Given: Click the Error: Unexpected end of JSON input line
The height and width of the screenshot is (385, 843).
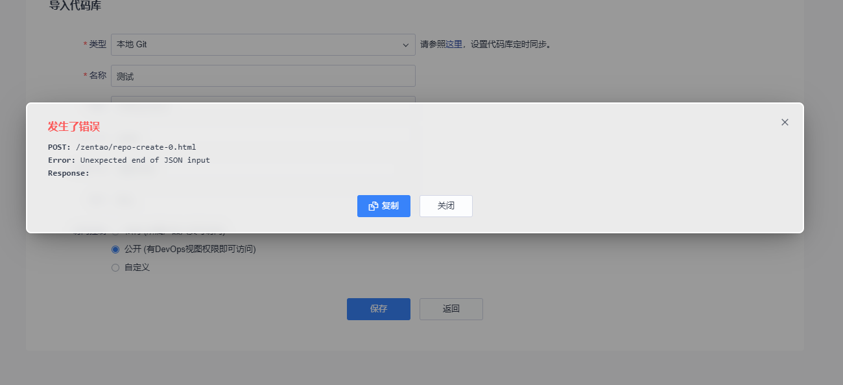Looking at the screenshot, I should (129, 160).
